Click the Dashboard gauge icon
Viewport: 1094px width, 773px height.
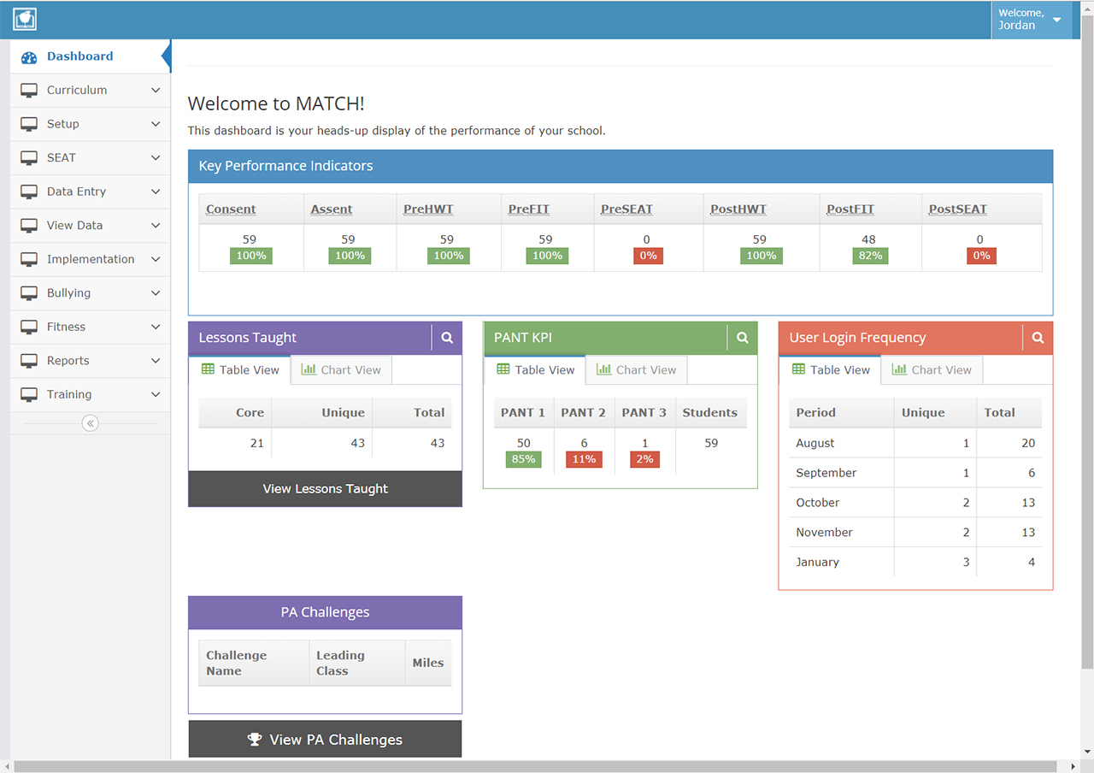tap(29, 57)
